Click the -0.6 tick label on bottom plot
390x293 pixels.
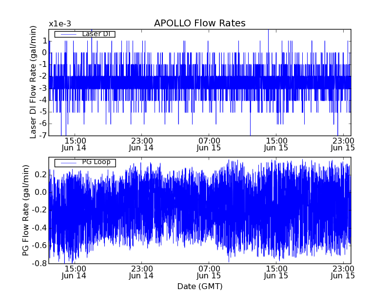point(39,246)
